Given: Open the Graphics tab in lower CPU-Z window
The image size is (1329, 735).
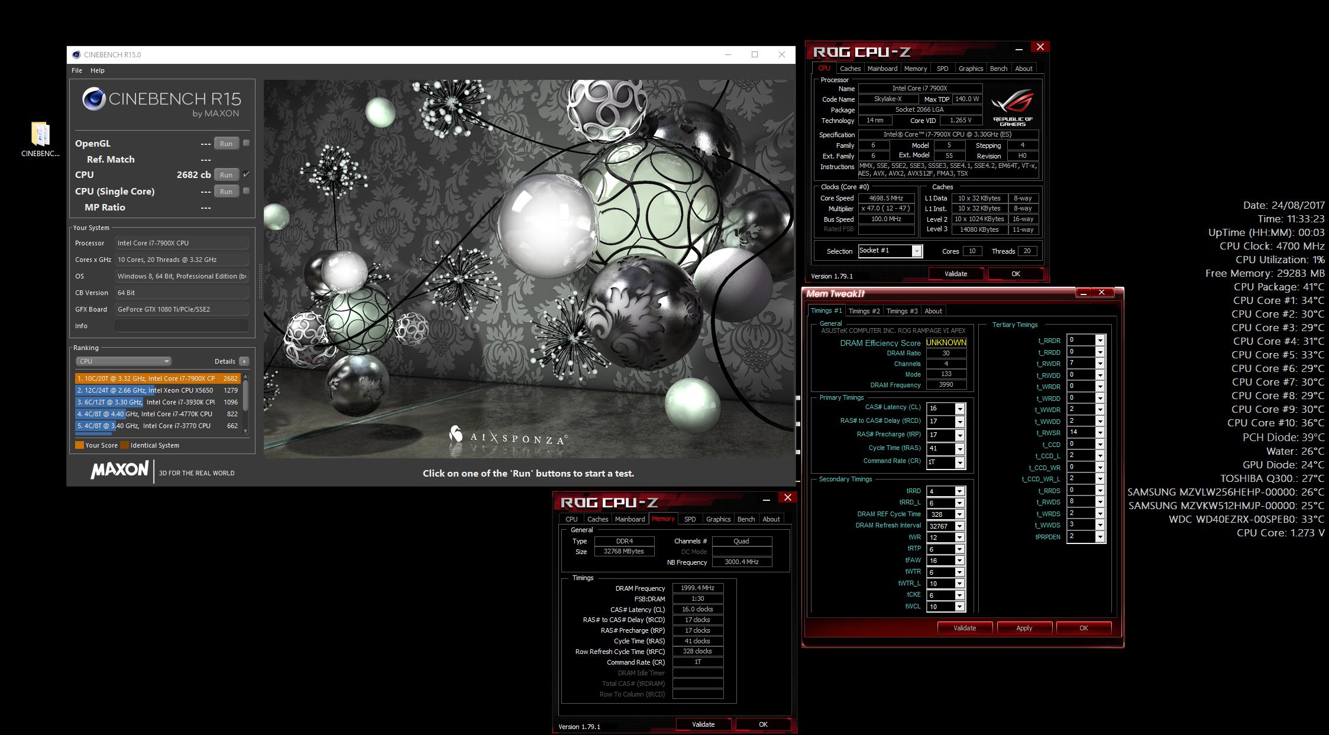Looking at the screenshot, I should pos(718,519).
